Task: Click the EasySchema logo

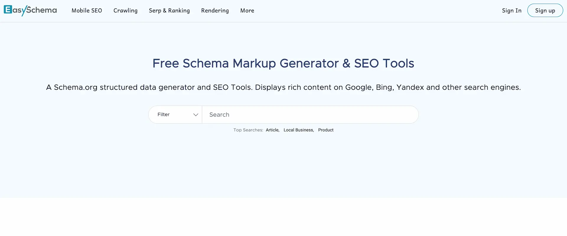Action: pos(30,10)
